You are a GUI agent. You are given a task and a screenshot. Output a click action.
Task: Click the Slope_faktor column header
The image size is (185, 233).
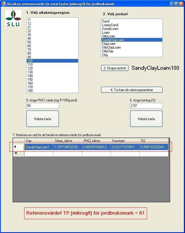68,140
